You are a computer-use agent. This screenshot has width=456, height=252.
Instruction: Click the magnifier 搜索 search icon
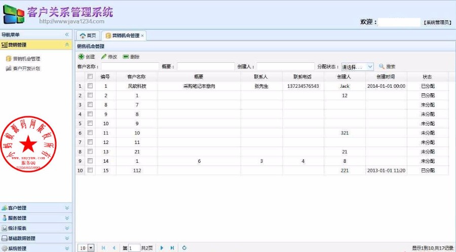(x=382, y=66)
